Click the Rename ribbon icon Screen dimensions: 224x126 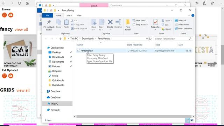[118, 24]
